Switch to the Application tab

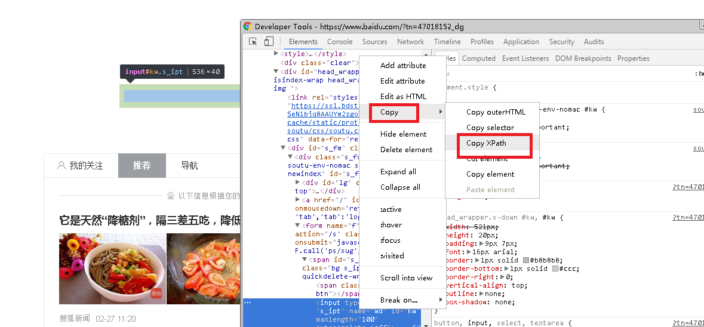[521, 42]
